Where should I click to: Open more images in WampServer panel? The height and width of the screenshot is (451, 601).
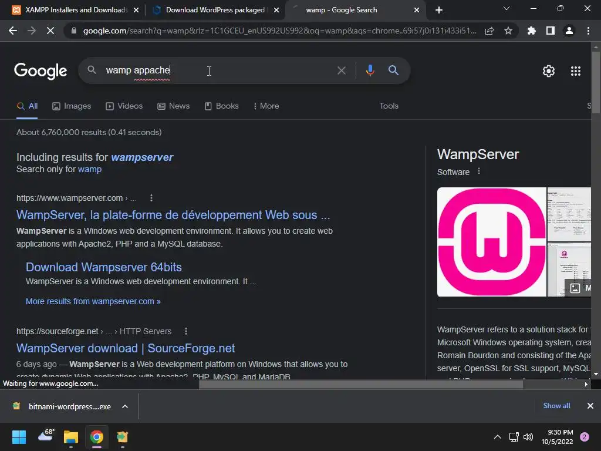click(578, 288)
